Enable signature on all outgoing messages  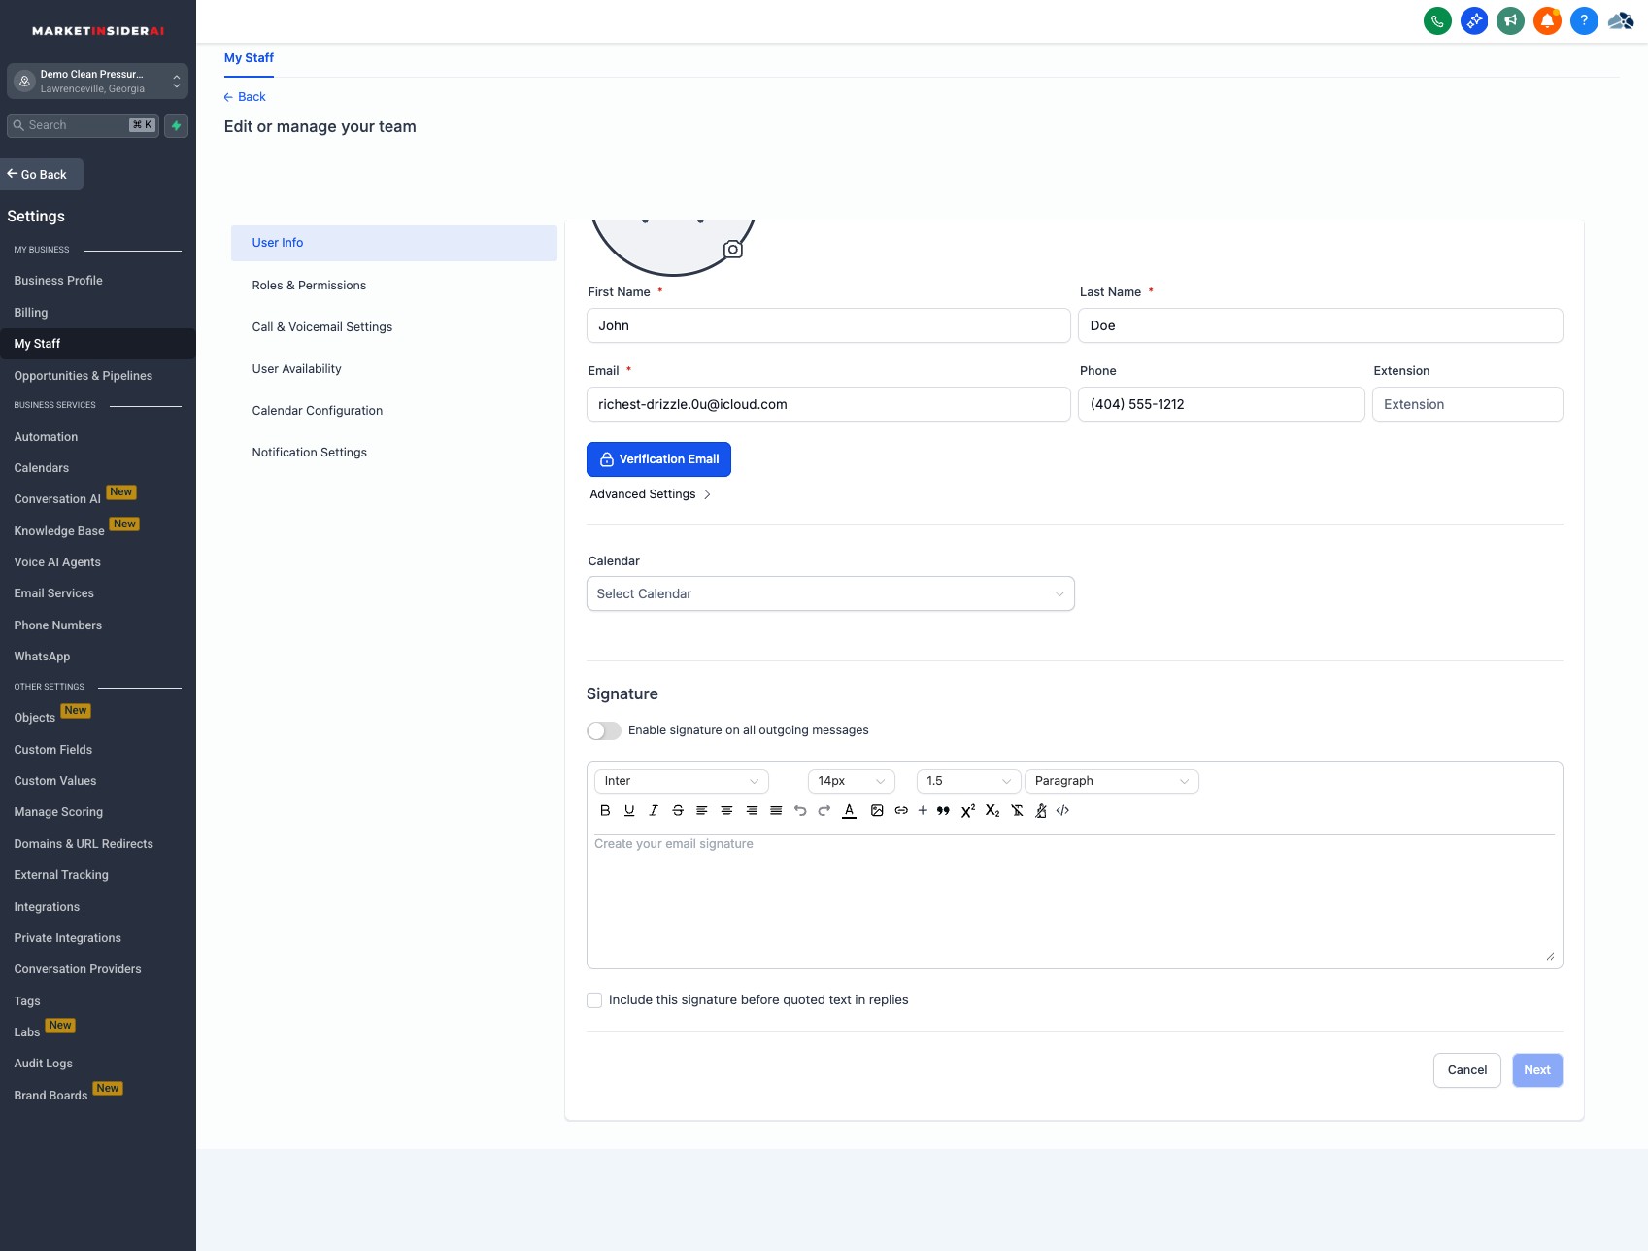(603, 729)
